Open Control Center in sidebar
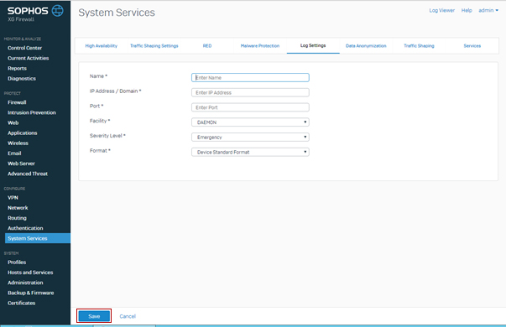 pos(25,48)
